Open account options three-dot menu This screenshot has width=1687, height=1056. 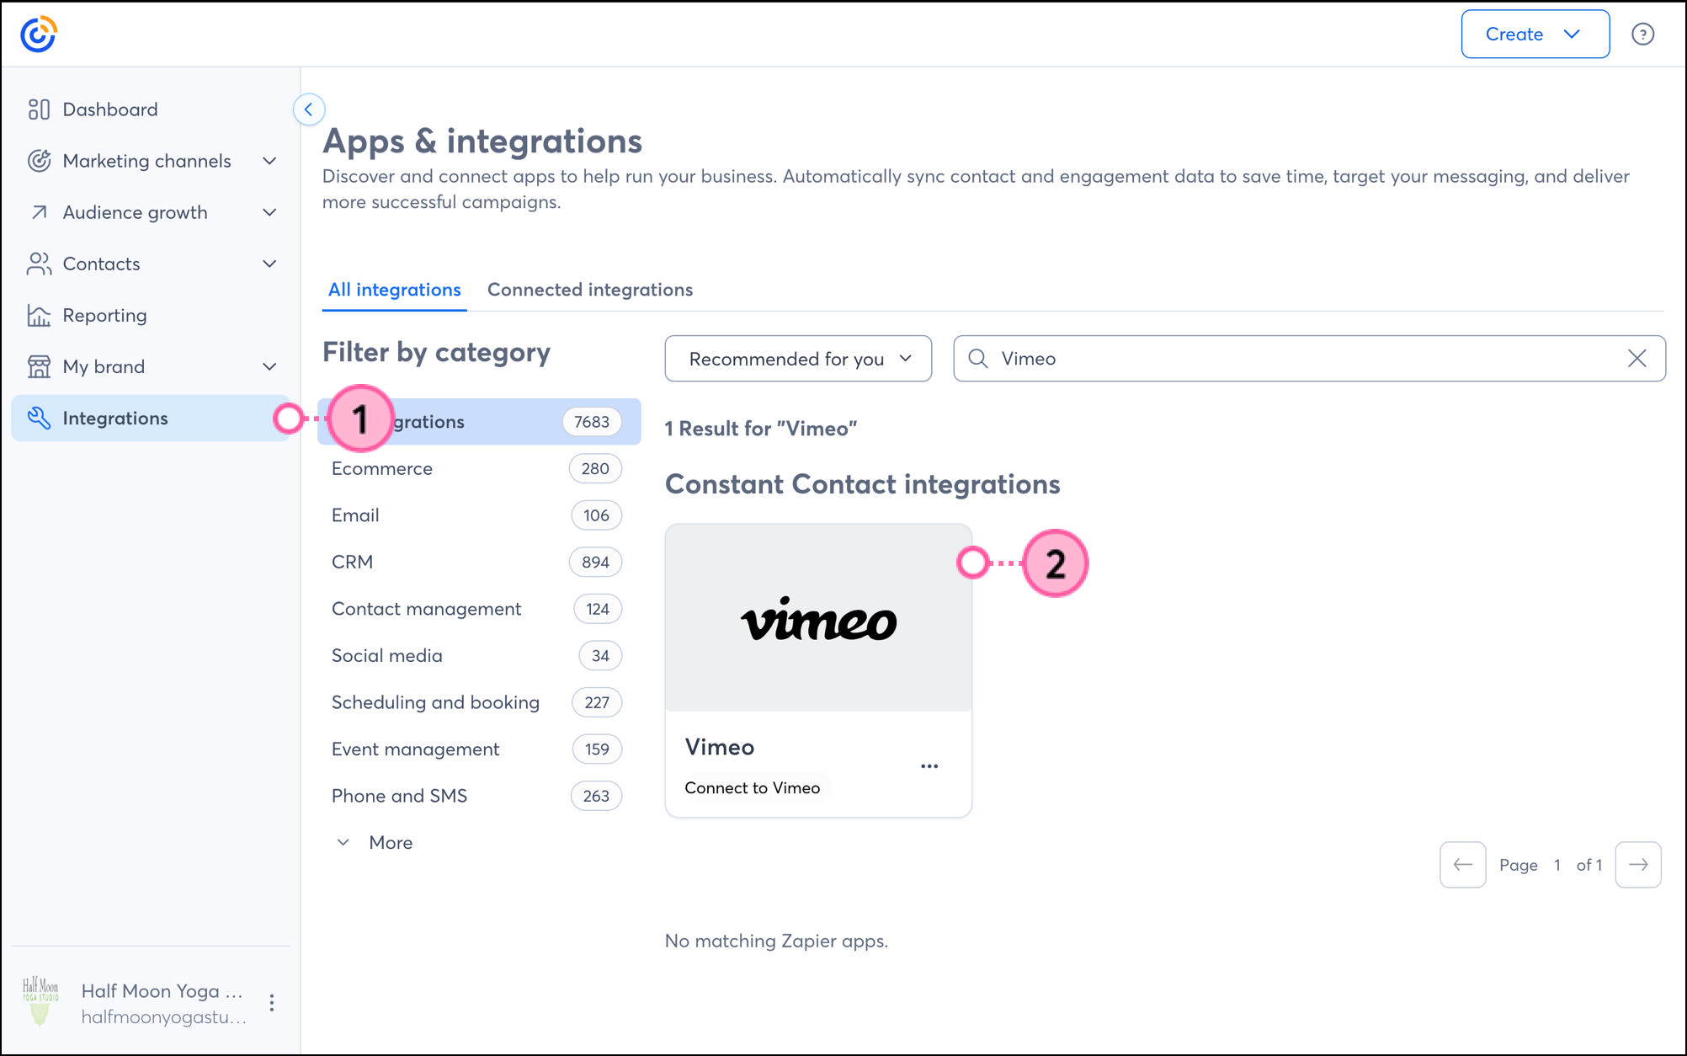(x=271, y=1003)
